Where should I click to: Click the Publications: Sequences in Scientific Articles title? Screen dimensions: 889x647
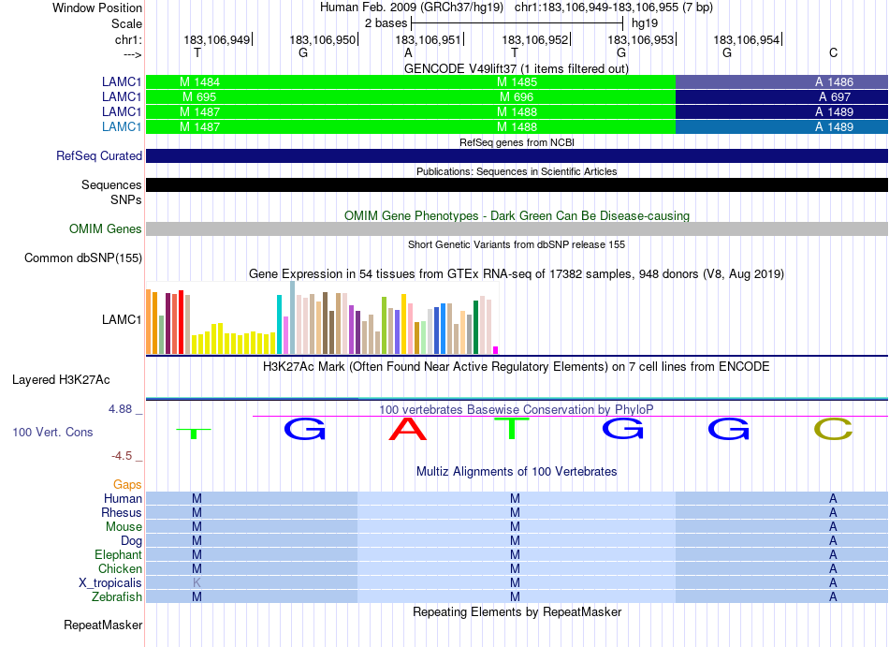coord(517,171)
